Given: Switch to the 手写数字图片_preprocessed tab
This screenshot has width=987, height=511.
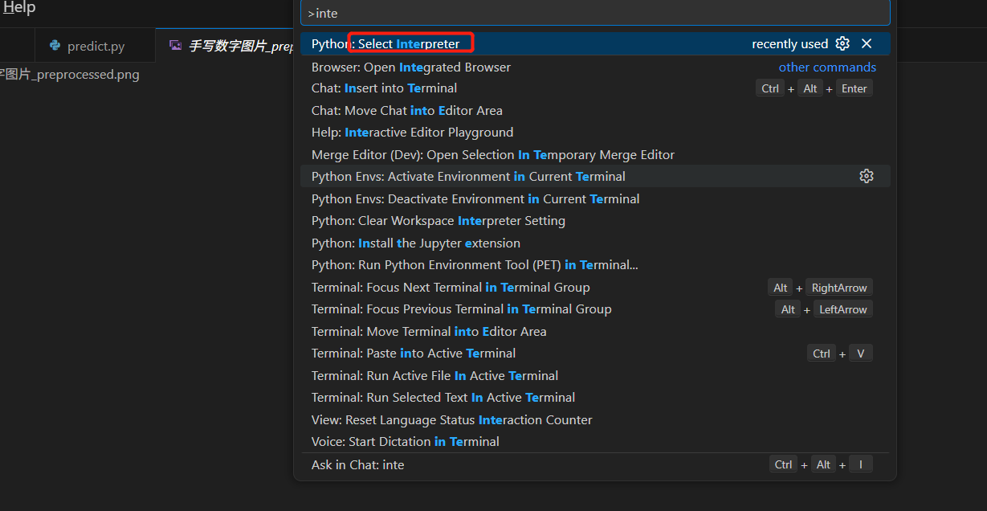Looking at the screenshot, I should tap(226, 46).
